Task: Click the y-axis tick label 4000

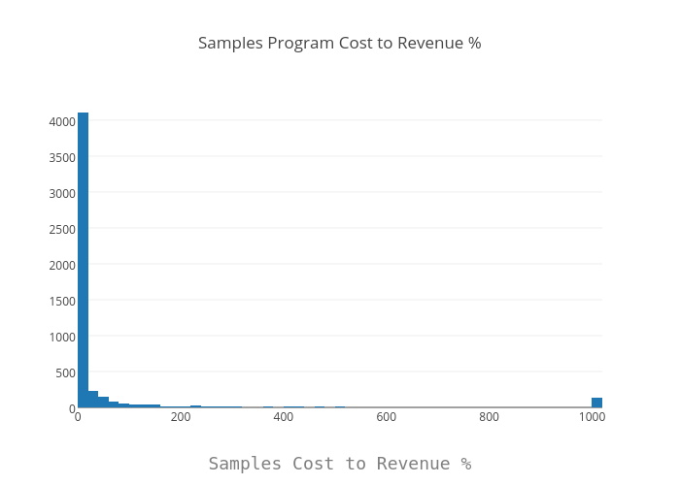Action: 62,121
